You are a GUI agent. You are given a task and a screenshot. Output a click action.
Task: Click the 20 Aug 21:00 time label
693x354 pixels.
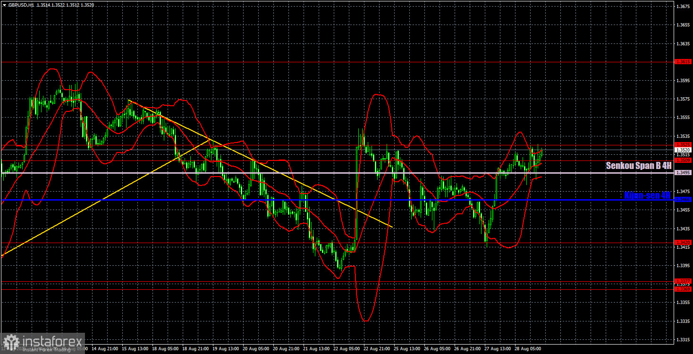286,349
